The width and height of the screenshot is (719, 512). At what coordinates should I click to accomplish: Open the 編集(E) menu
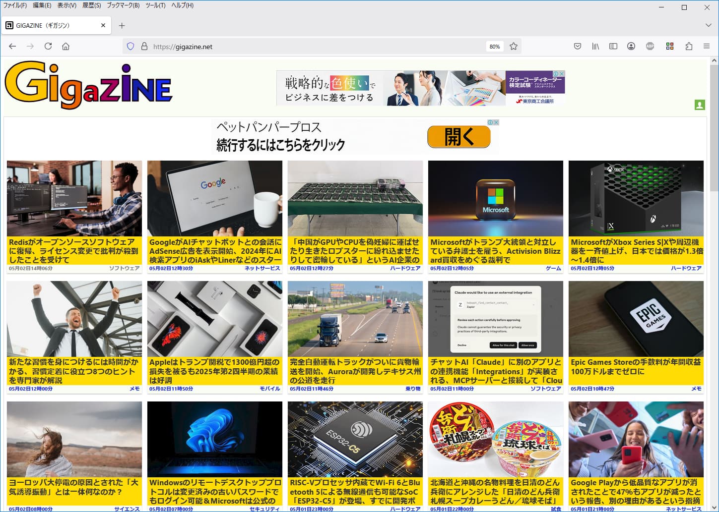point(42,5)
